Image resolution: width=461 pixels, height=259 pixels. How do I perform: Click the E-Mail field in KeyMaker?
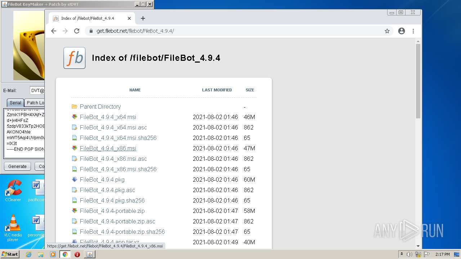tap(37, 91)
